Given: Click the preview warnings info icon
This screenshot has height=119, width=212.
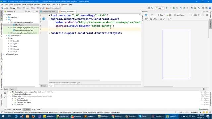Looking at the screenshot, I should pos(207,15).
